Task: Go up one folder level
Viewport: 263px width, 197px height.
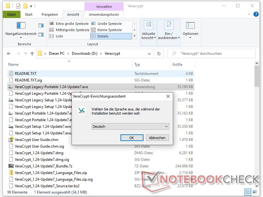Action: 32,53
